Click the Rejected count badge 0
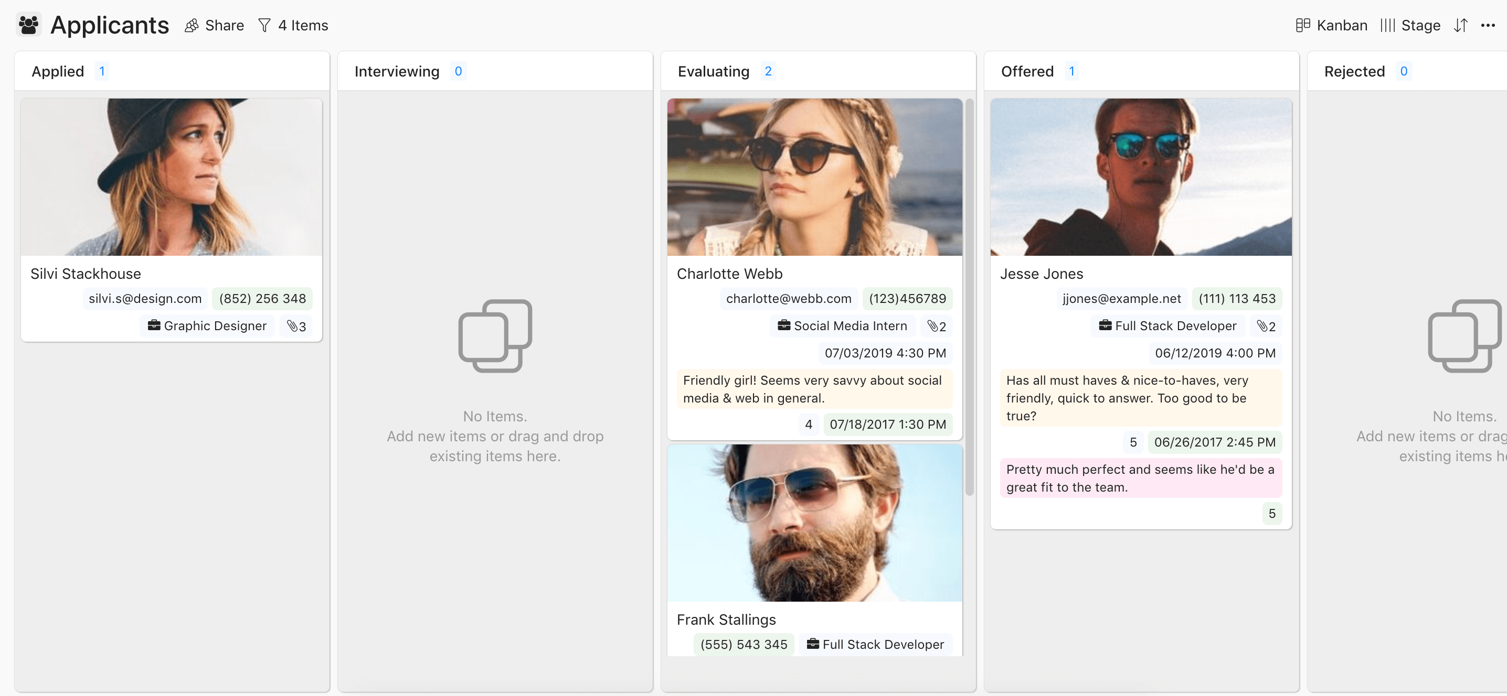 pyautogui.click(x=1404, y=71)
